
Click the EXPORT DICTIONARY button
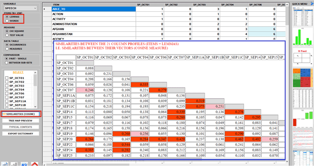pyautogui.click(x=21, y=134)
